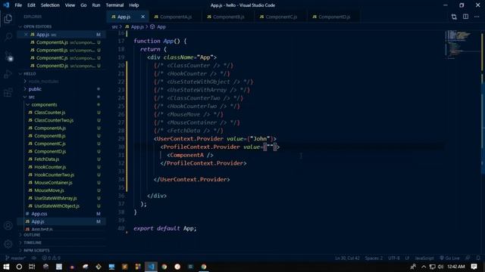
Task: Click the errors and warnings status indicator
Action: click(52, 258)
